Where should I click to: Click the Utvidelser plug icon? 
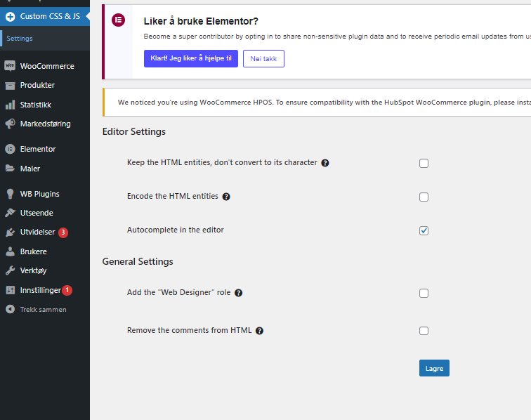point(10,232)
